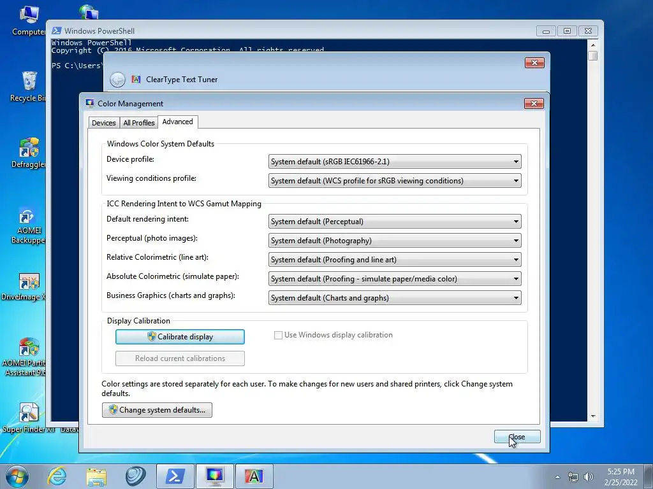Viewport: 653px width, 489px height.
Task: Launch Internet Explorer from taskbar
Action: click(x=57, y=476)
